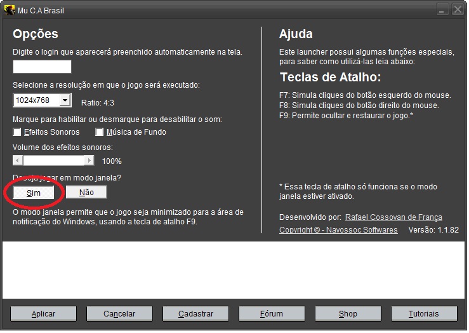Open the resolution dropdown showing 1024x768
The image size is (469, 333).
[x=64, y=100]
